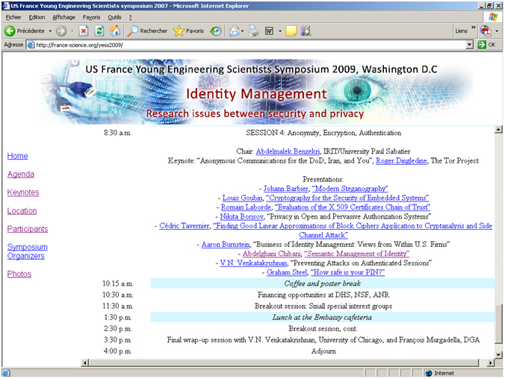Open the Location sidebar link
This screenshot has width=505, height=379.
22,210
